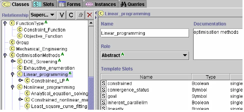
Task: Click the class tree vertical scrollbar thumb
Action: coord(91,93)
